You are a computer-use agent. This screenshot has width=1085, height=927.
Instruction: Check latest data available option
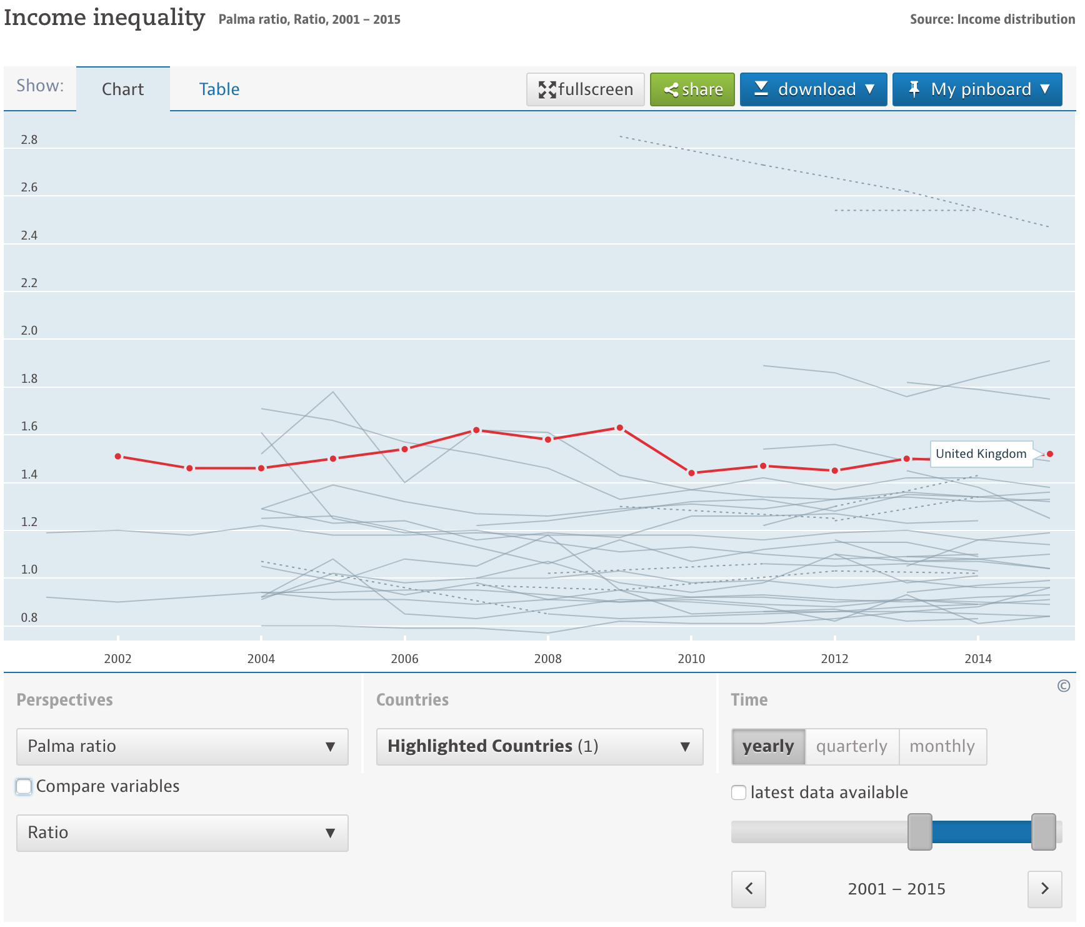pos(739,793)
